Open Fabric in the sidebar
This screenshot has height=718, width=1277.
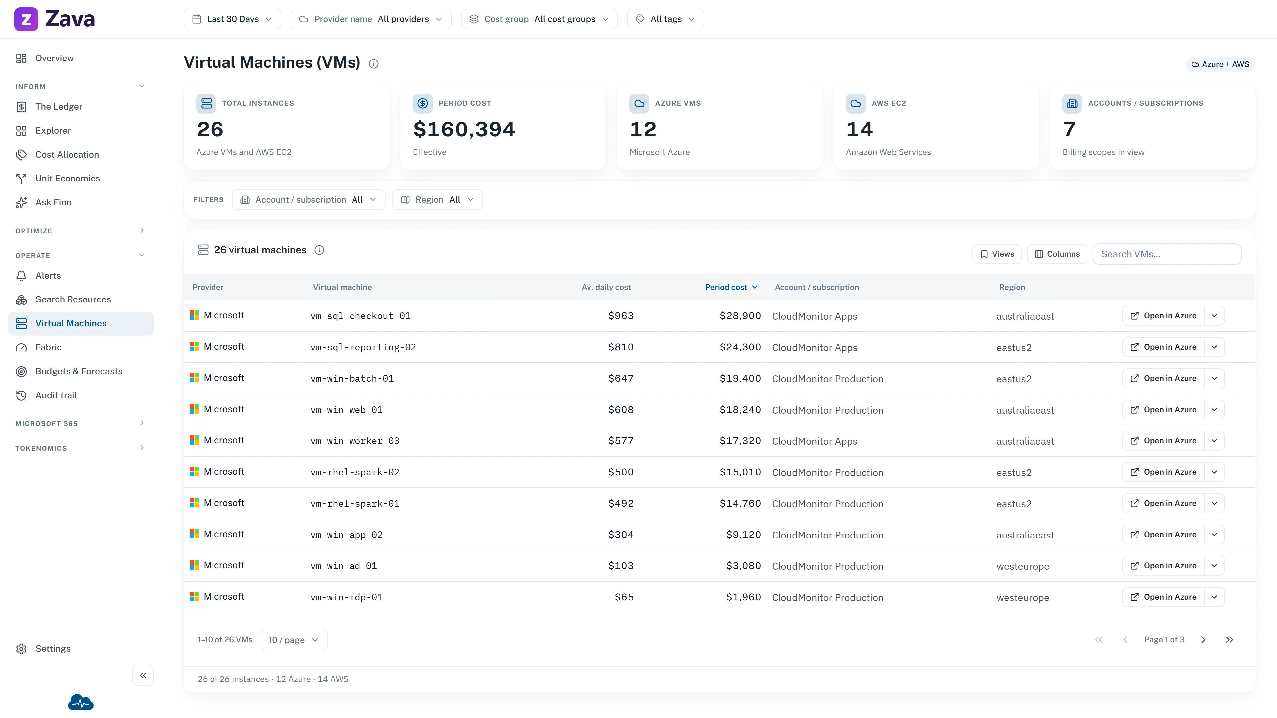(x=81, y=347)
